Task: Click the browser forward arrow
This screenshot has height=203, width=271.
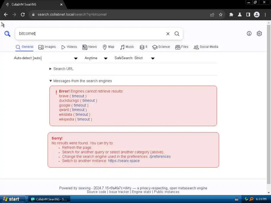Action: (x=14, y=15)
